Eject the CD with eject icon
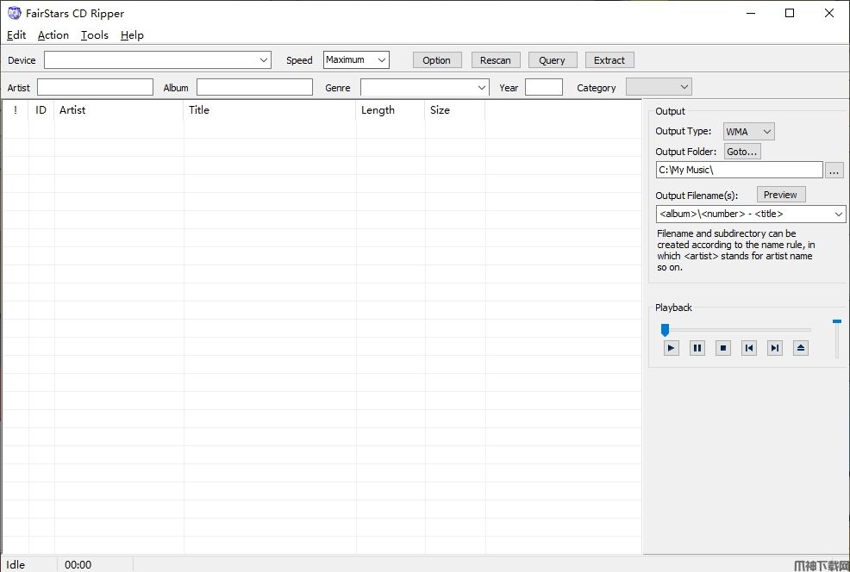The height and width of the screenshot is (572, 850). pos(801,348)
